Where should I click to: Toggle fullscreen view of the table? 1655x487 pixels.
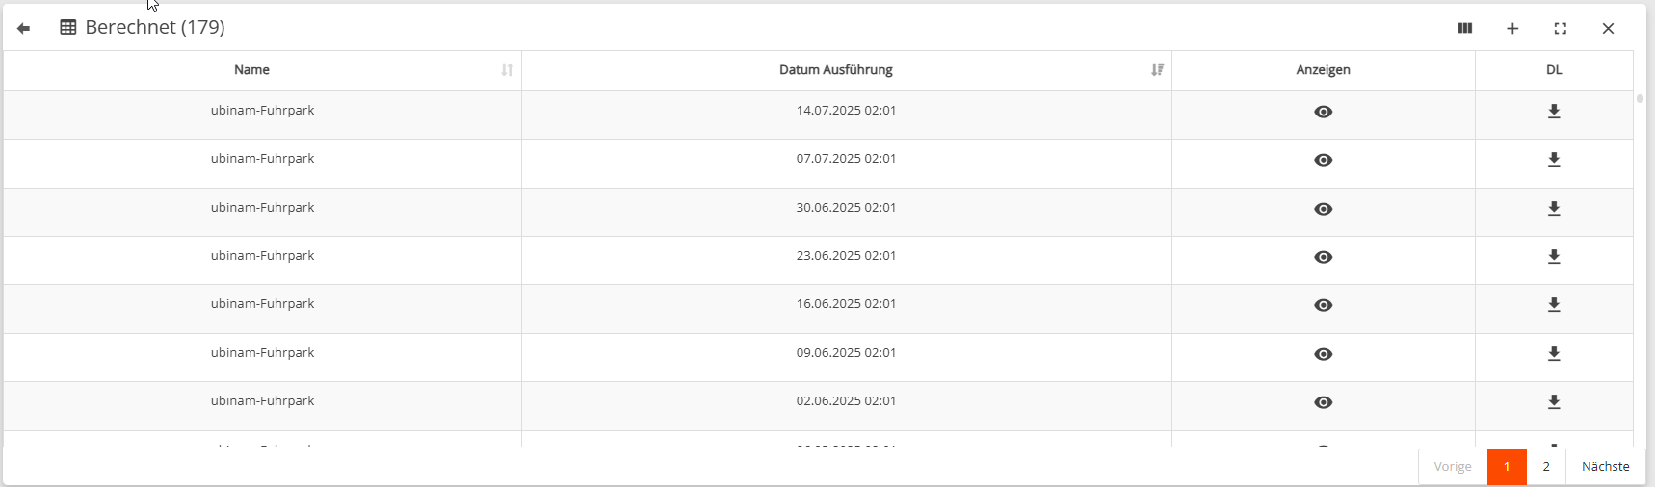1561,29
